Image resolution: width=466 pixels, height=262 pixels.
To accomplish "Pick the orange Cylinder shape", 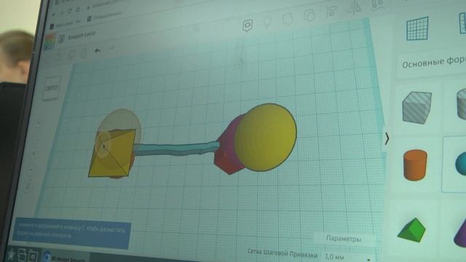I will [x=416, y=165].
